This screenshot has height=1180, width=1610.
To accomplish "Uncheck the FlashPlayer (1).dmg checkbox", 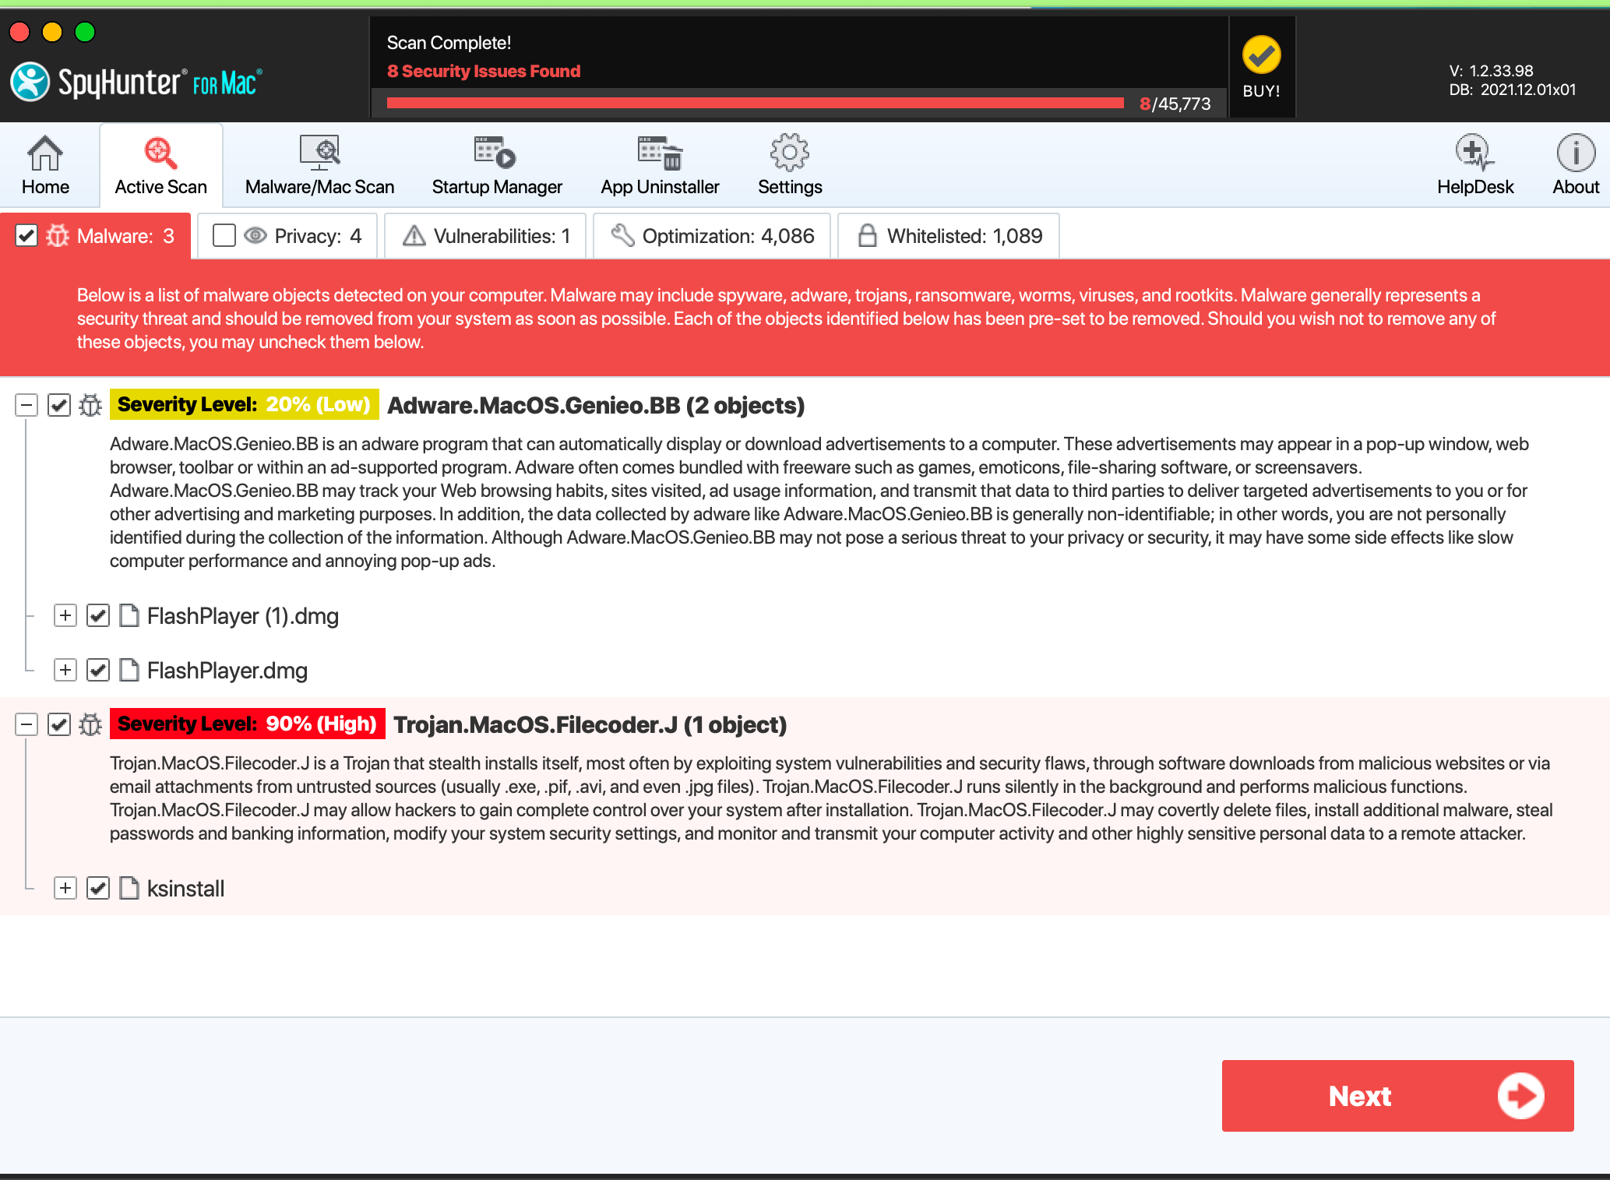I will tap(98, 616).
